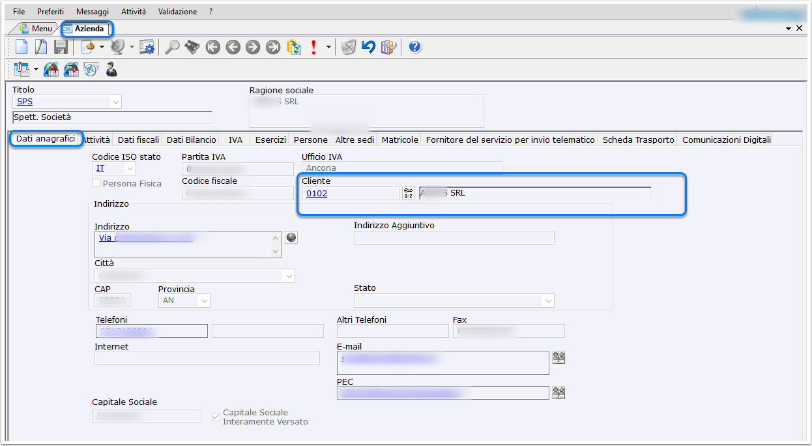Click the Edit document pencil icon
The image size is (812, 446).
pos(41,47)
